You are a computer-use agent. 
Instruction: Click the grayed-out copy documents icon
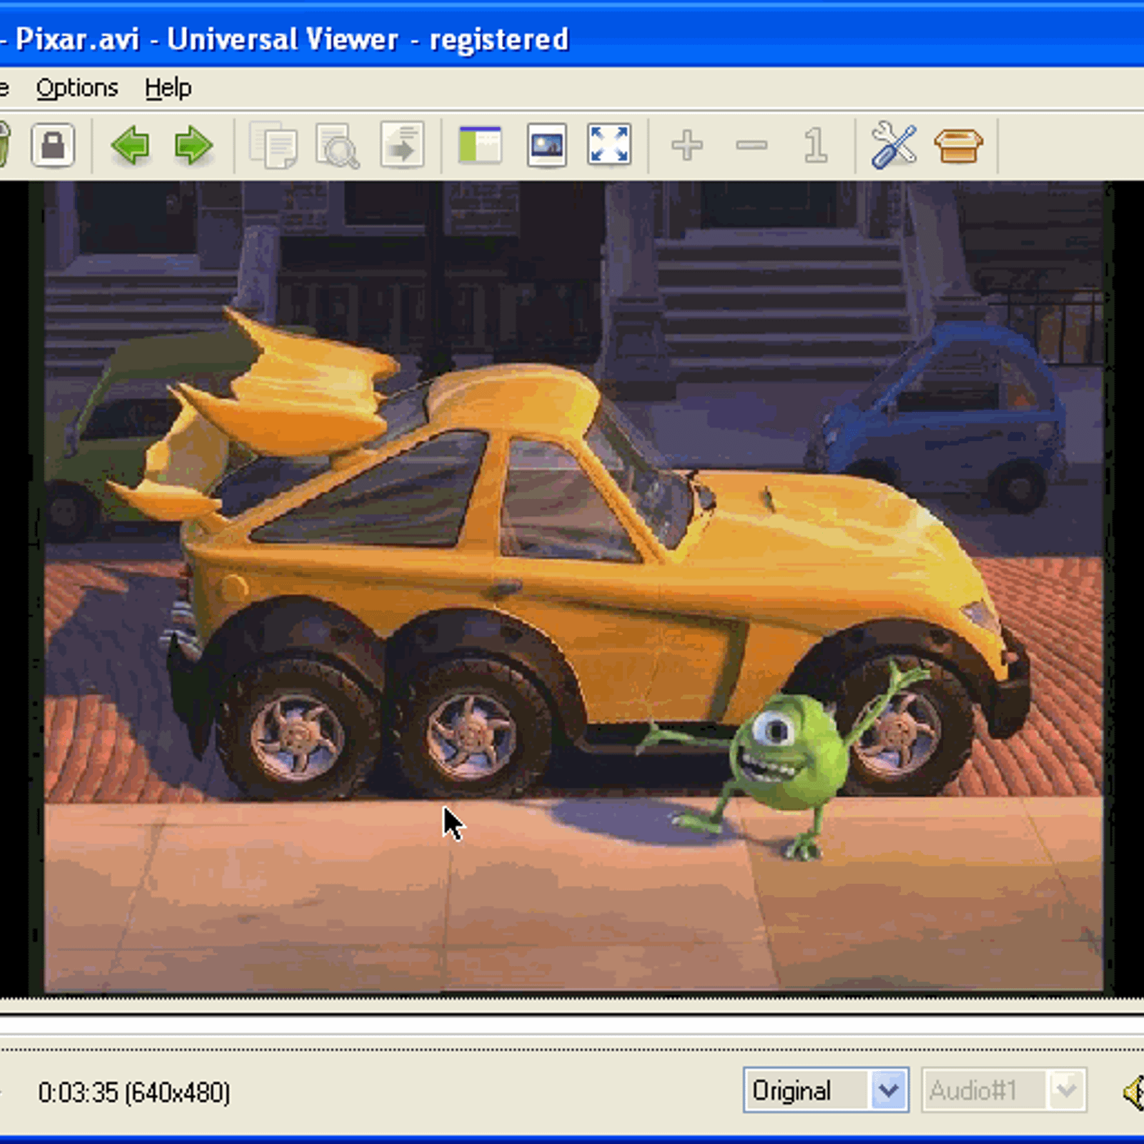[x=273, y=145]
